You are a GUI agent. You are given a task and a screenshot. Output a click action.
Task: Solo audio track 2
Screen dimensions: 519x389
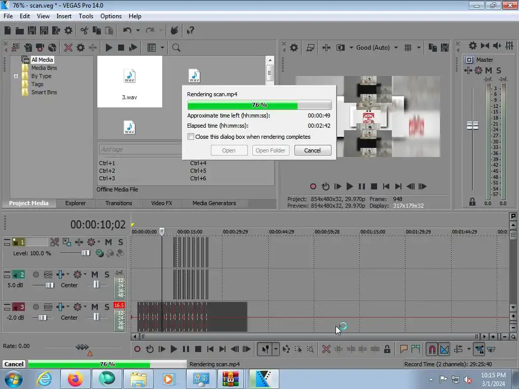click(106, 275)
